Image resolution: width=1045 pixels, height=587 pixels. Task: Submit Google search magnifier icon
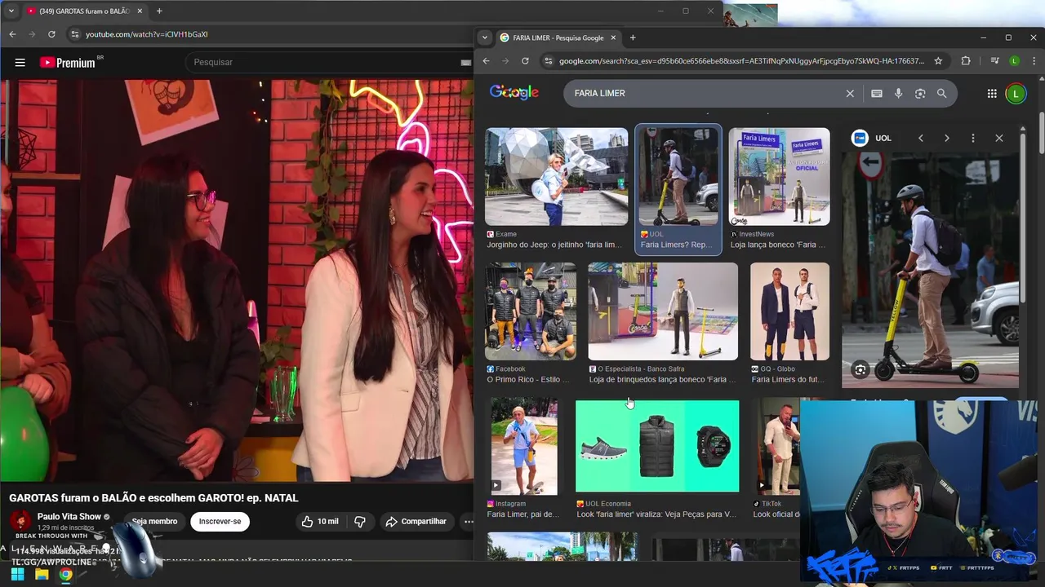[941, 94]
